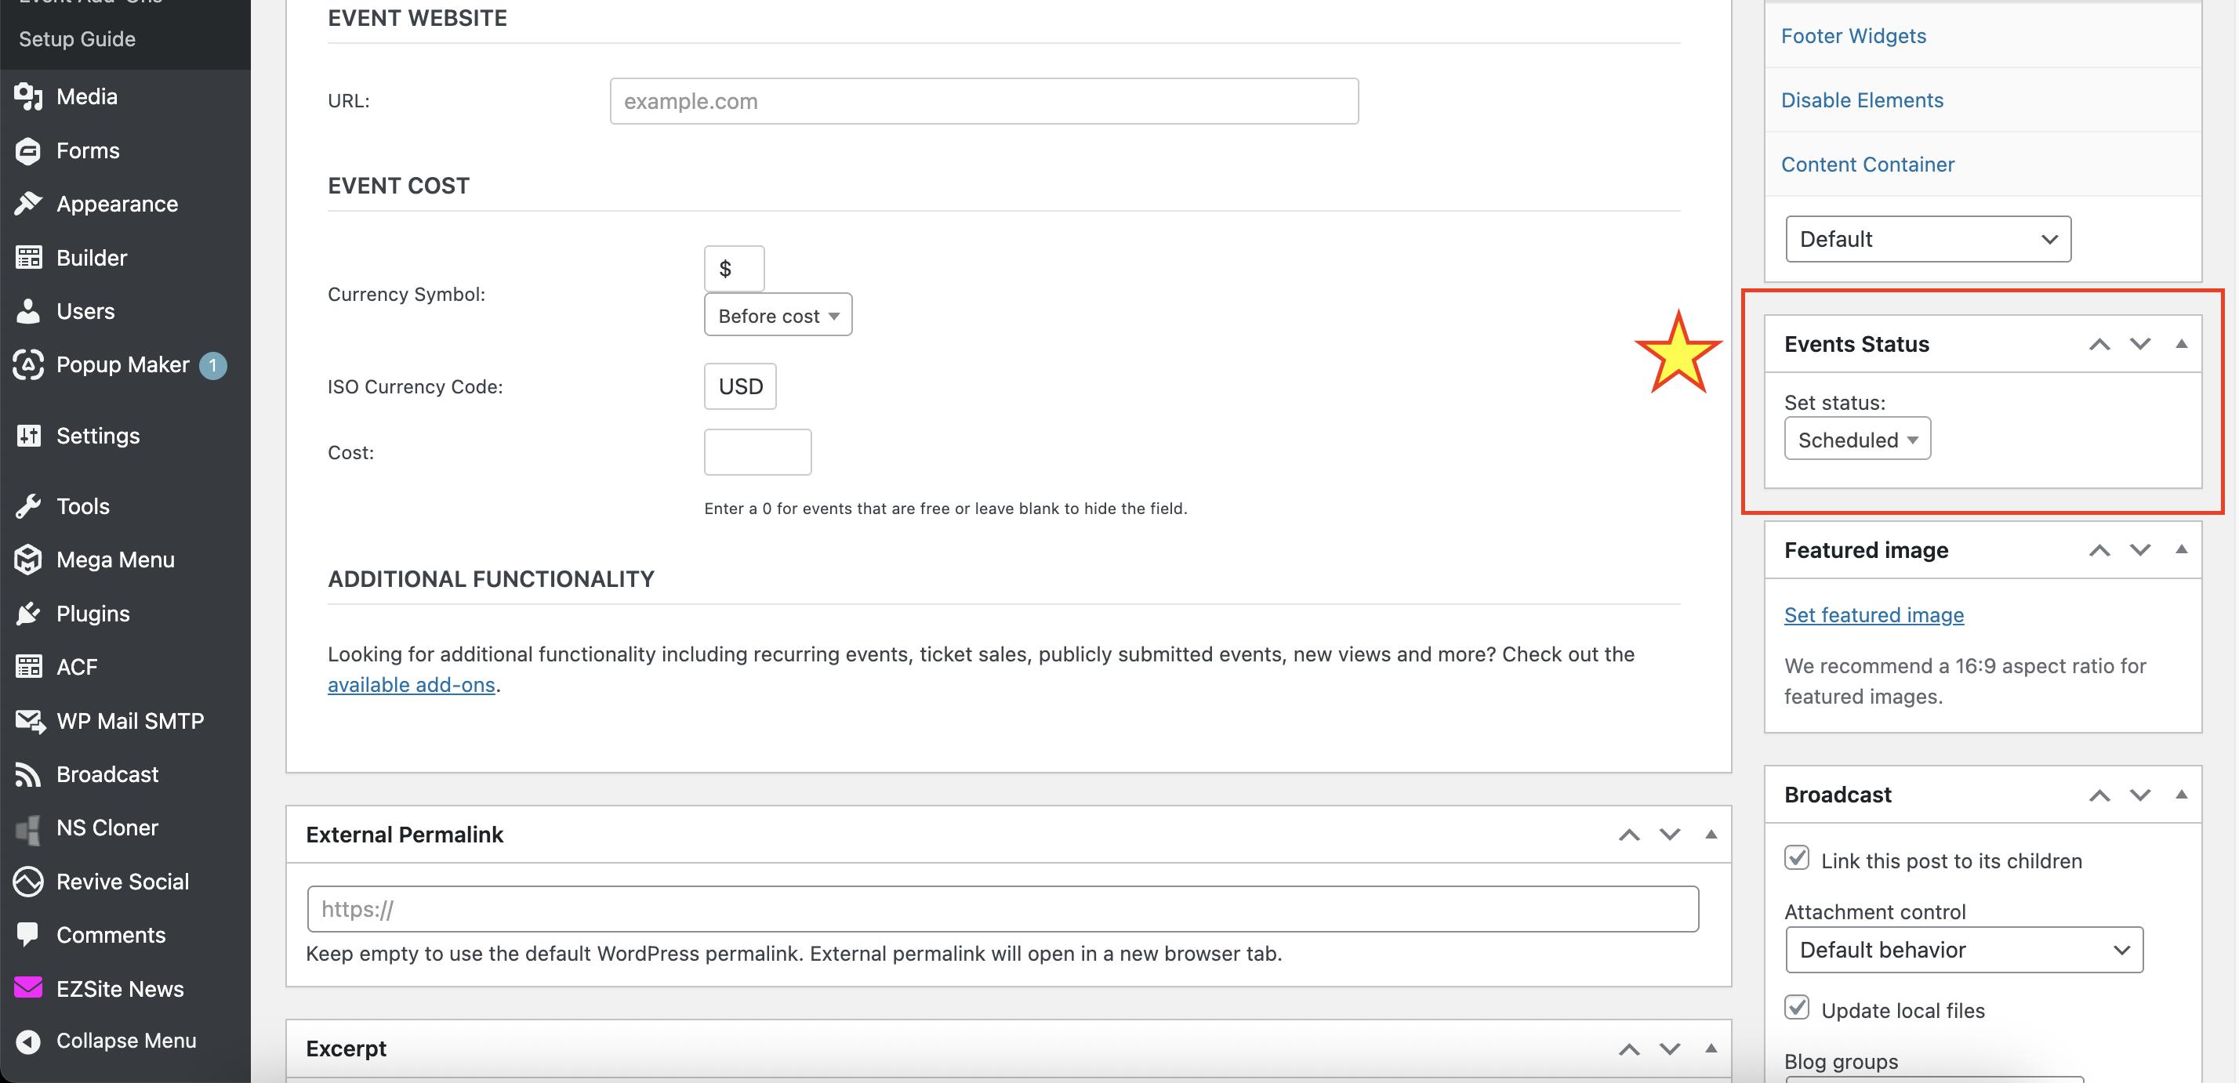Open the Settings menu item
Screen dimensions: 2239x1083
(97, 435)
